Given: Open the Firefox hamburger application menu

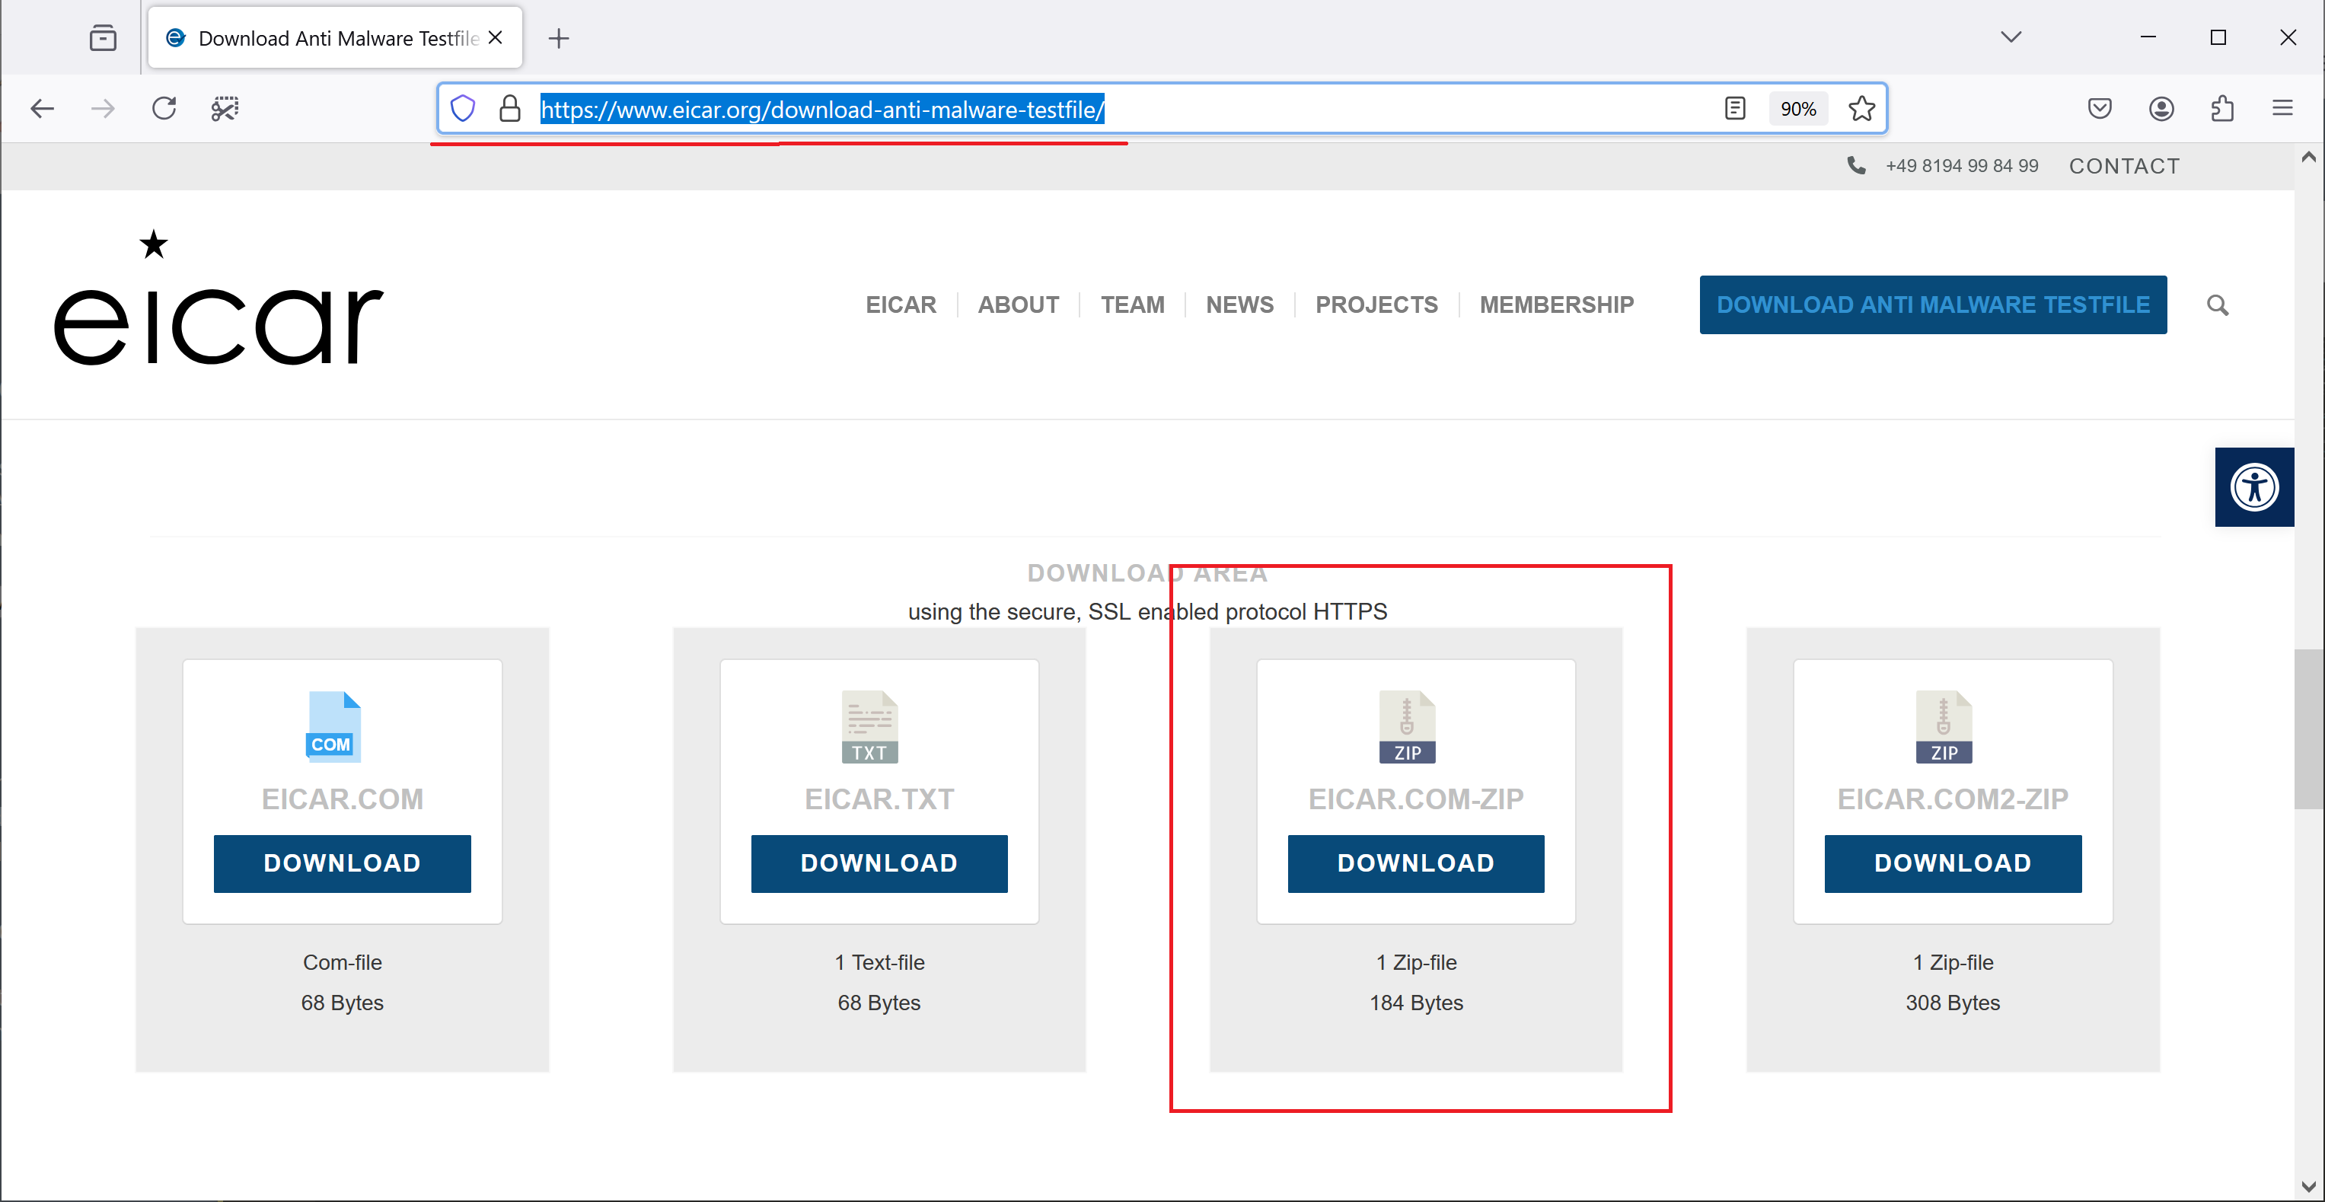Looking at the screenshot, I should (x=2282, y=109).
